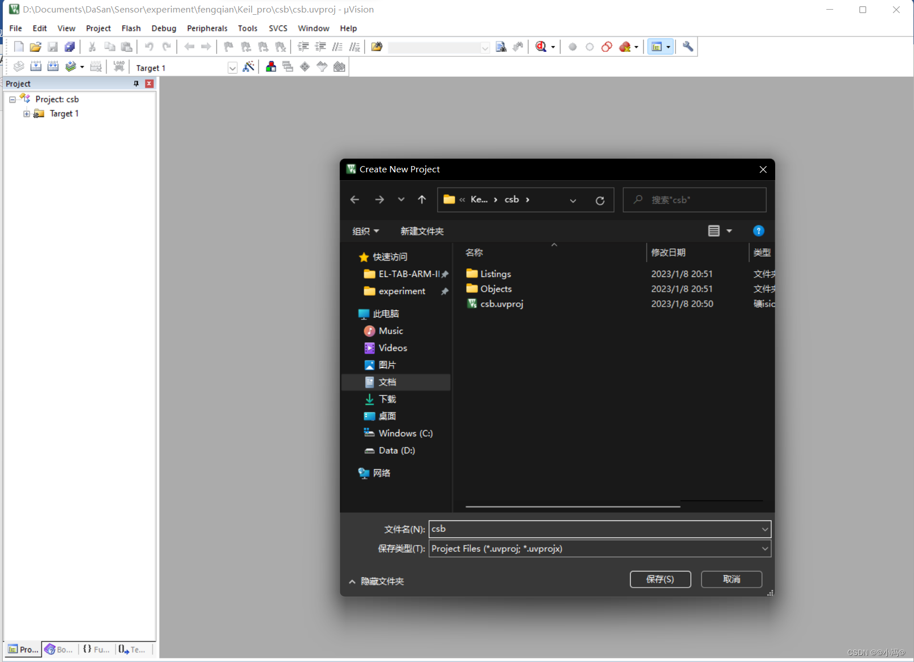The image size is (914, 662).
Task: Insert a bookmark with the flag icon
Action: pos(229,47)
